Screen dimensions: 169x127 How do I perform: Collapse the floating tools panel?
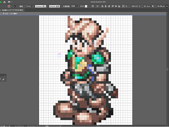coord(5,75)
